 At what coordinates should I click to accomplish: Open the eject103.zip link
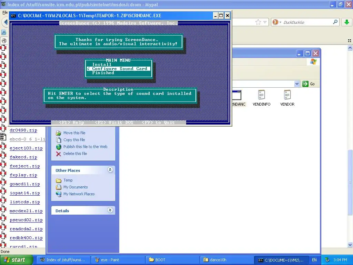pos(26,148)
